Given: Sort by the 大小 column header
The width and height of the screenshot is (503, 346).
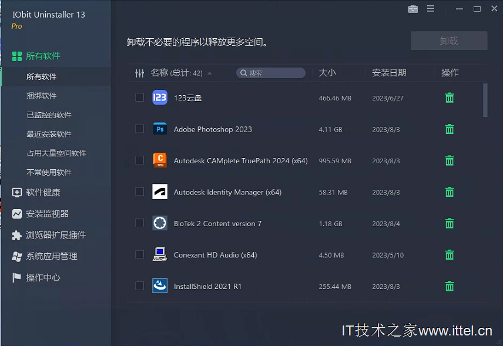Looking at the screenshot, I should pyautogui.click(x=327, y=73).
